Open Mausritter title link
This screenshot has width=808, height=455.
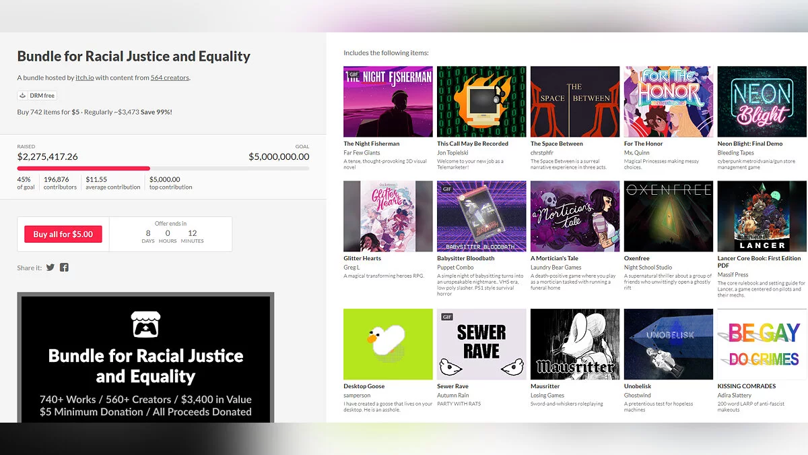click(x=545, y=386)
